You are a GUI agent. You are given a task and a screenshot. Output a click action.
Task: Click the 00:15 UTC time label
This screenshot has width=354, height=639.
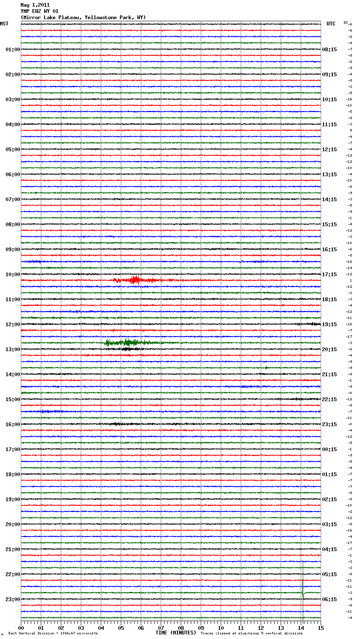pos(329,449)
